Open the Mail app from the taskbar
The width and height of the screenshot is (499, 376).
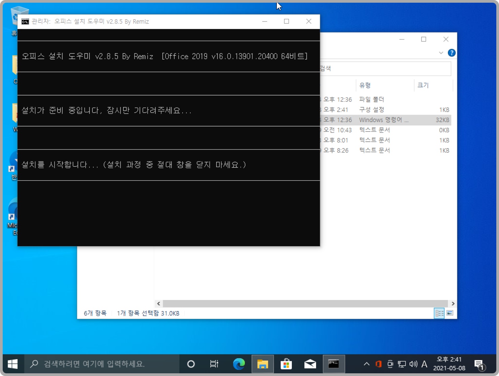pyautogui.click(x=310, y=364)
